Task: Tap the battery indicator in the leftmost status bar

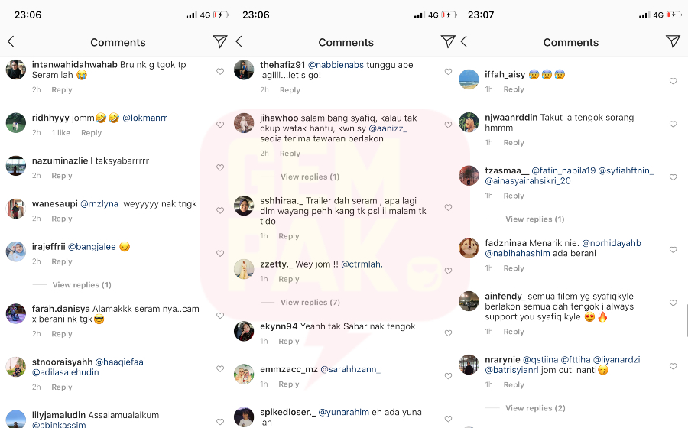Action: coord(221,15)
